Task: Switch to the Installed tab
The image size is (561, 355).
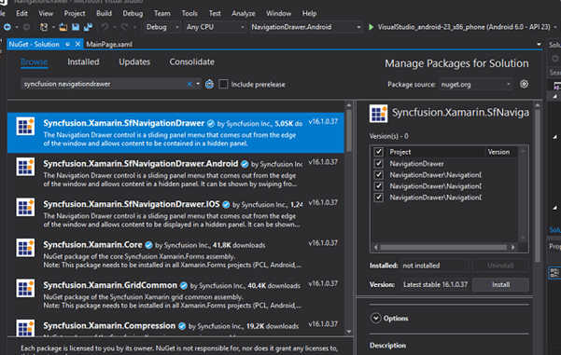Action: (83, 61)
